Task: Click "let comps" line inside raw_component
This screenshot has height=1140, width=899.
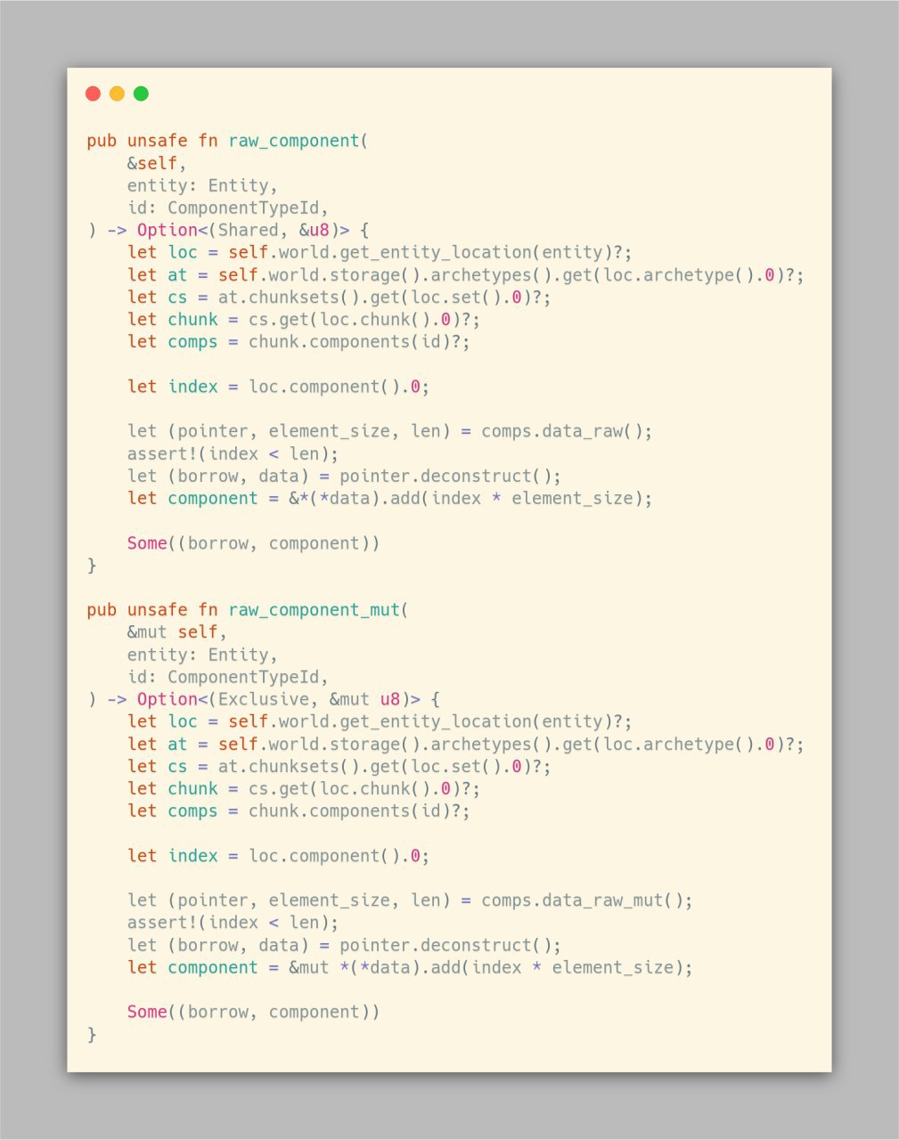Action: [298, 342]
